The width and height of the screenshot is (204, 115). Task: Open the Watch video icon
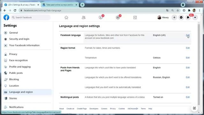[x=101, y=18]
